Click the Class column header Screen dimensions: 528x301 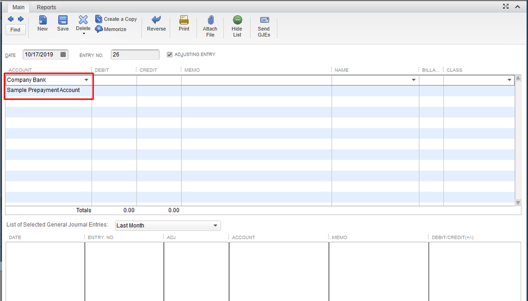(454, 70)
